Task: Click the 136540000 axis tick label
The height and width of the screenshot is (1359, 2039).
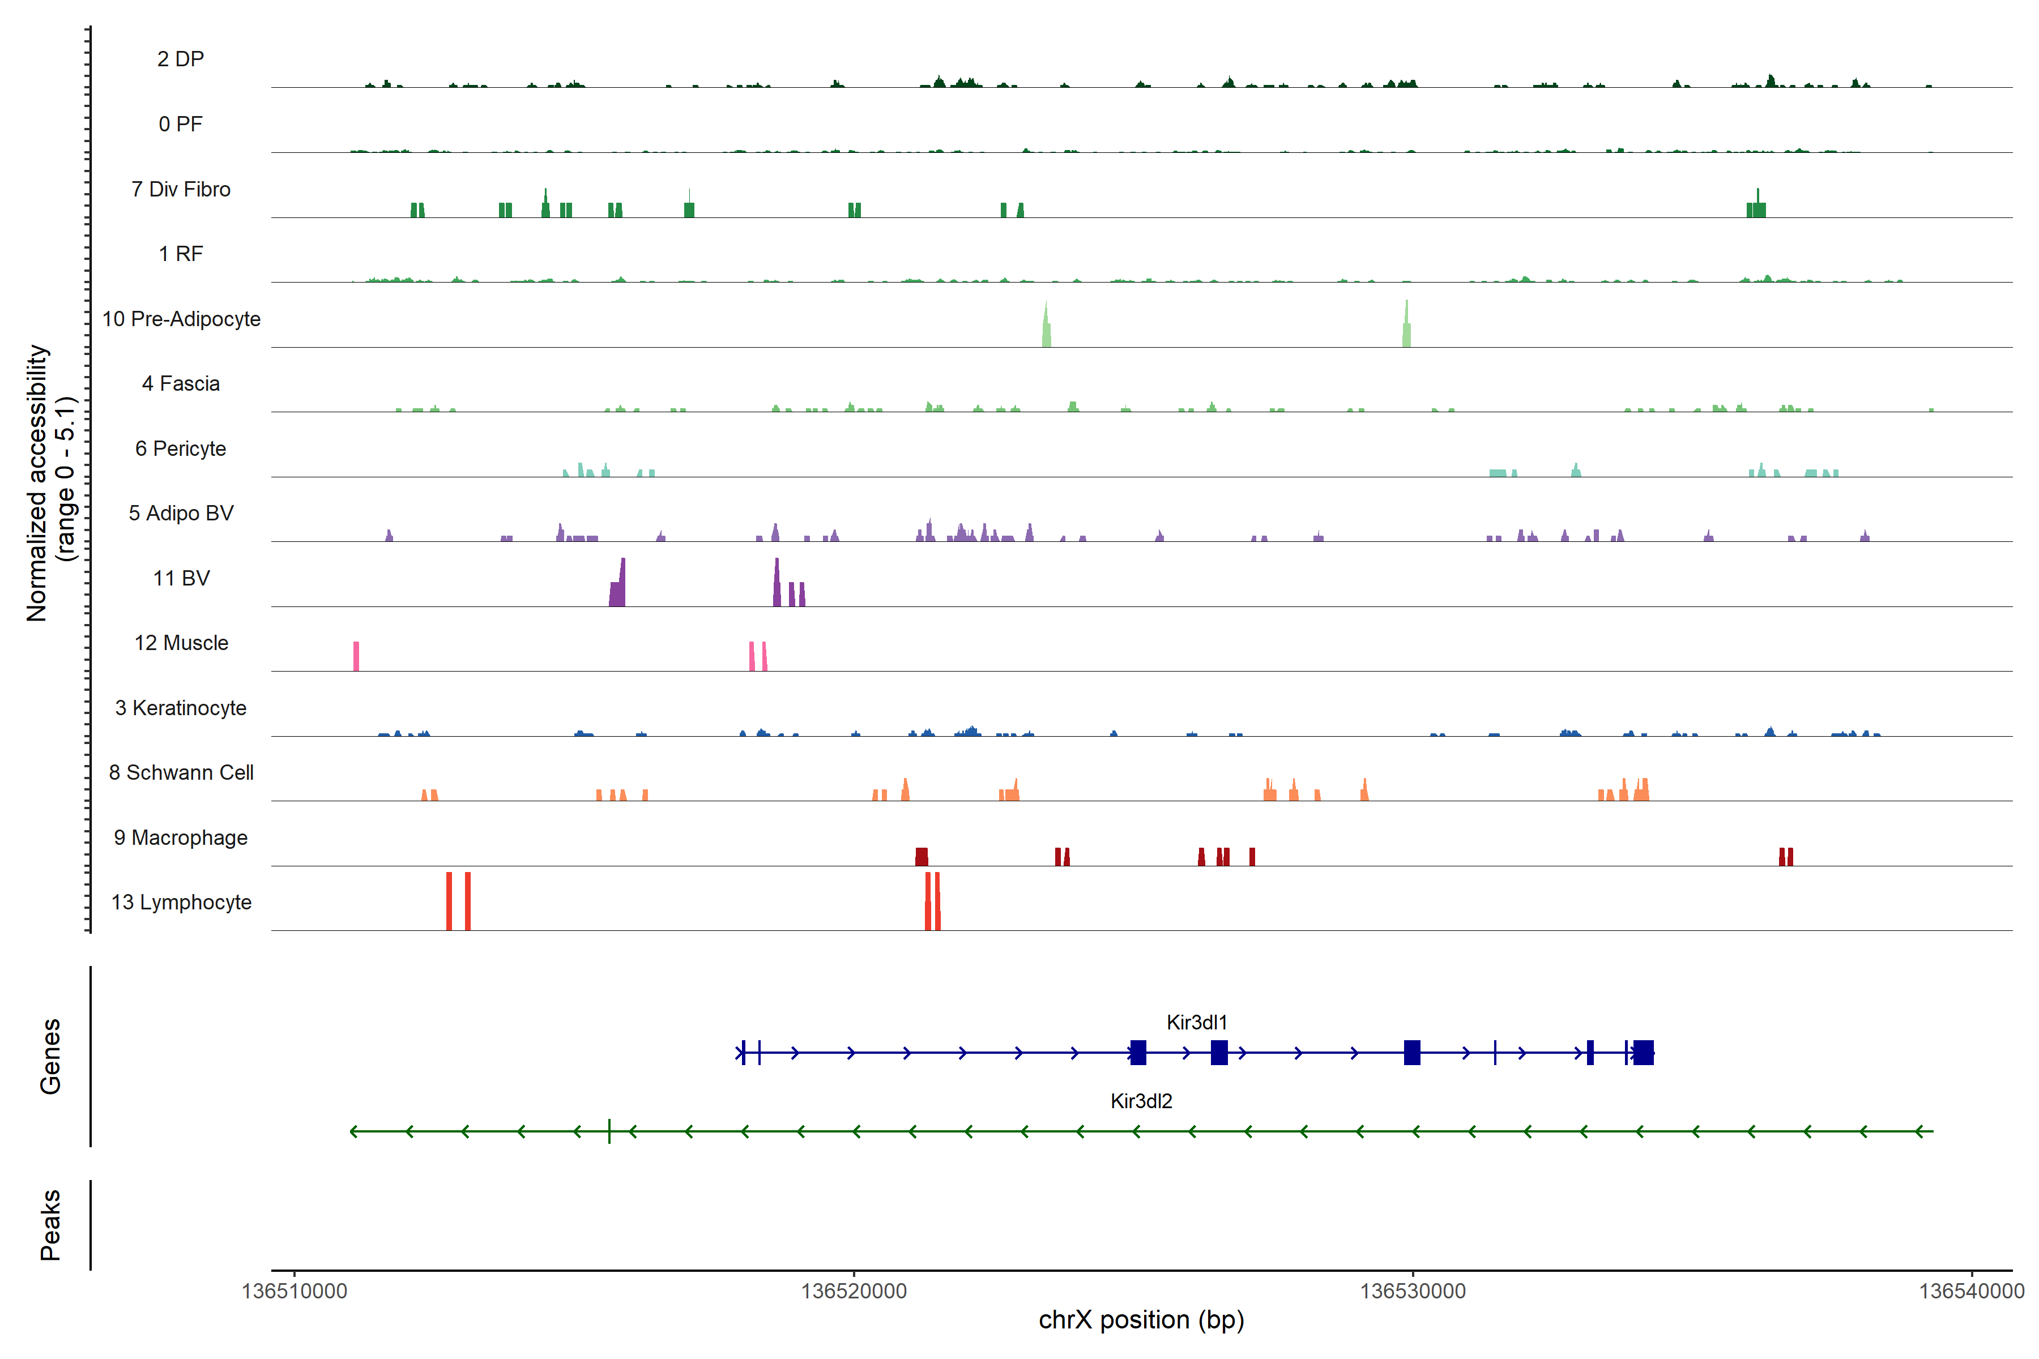Action: pos(1972,1290)
